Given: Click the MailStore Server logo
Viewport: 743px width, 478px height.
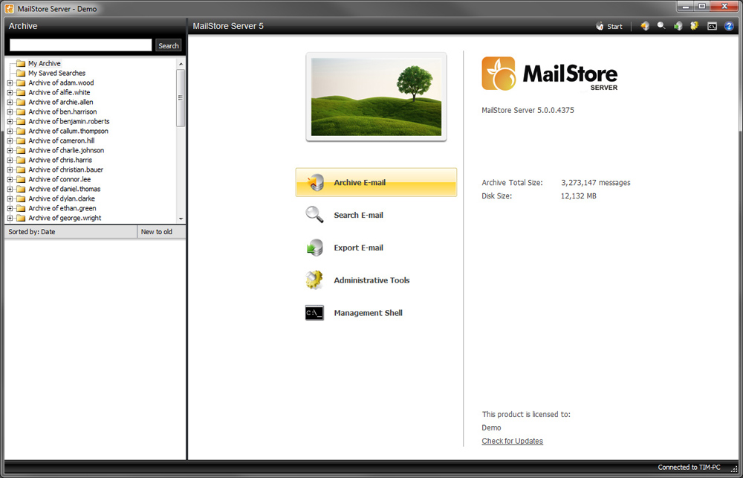Looking at the screenshot, I should (550, 74).
